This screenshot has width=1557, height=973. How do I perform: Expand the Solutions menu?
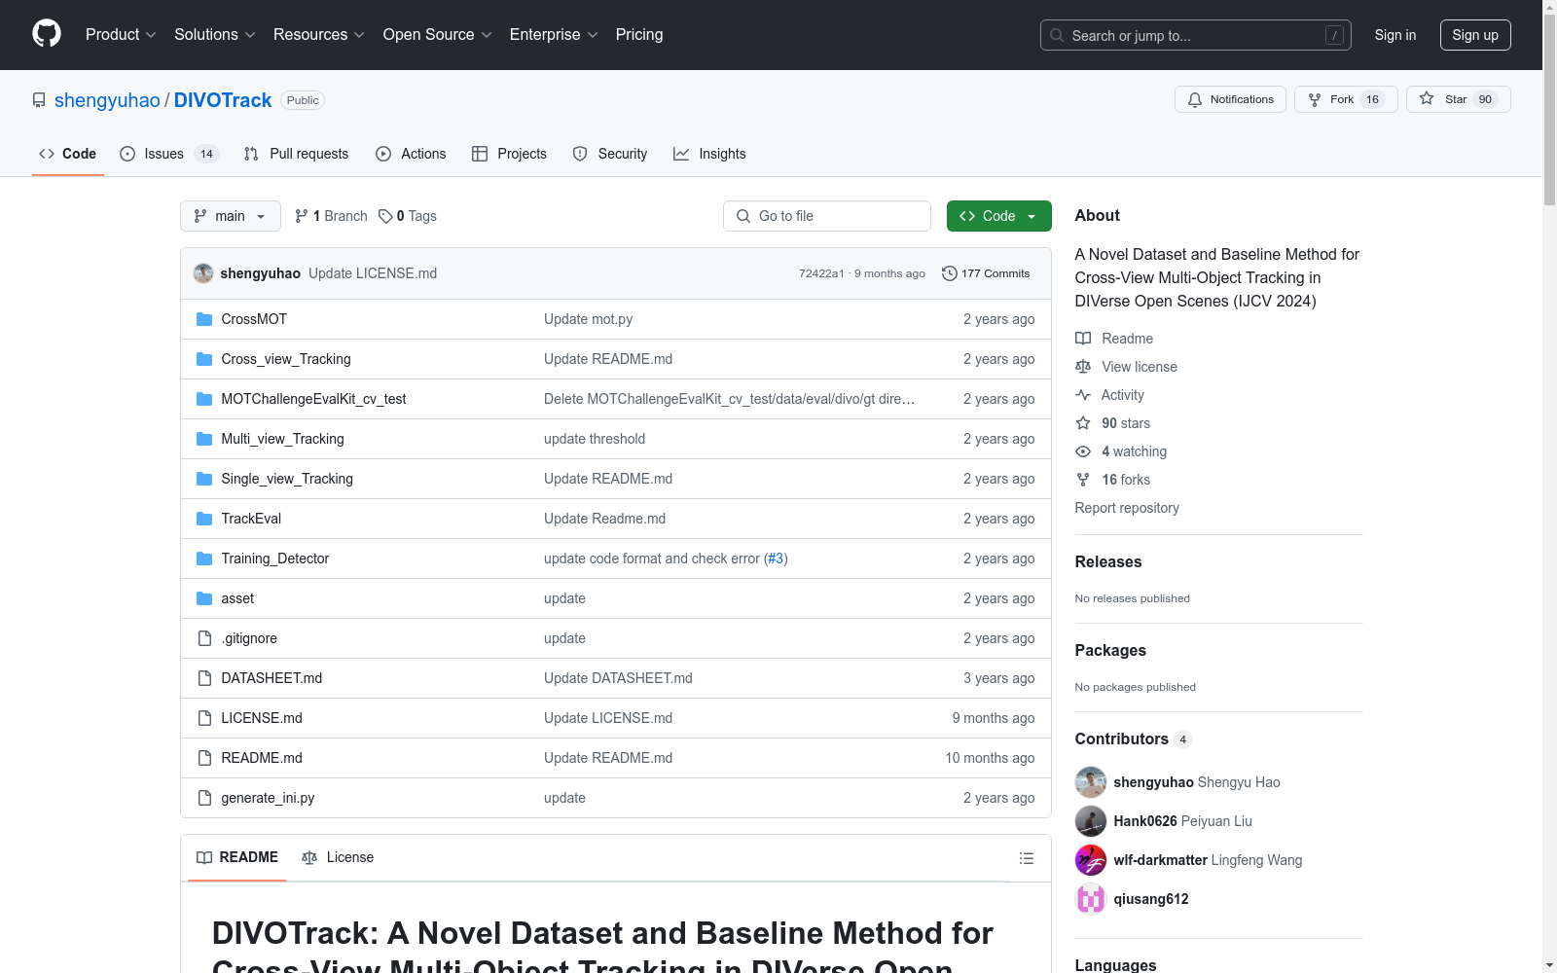(215, 35)
